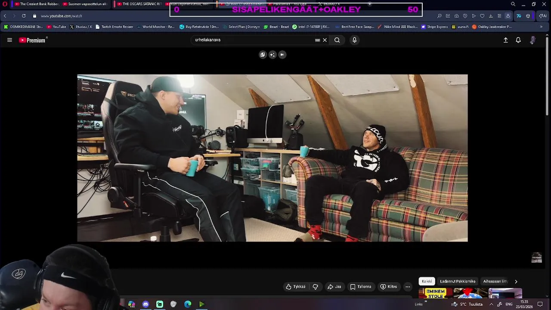Go to YouTube Premium home logo

click(x=33, y=40)
